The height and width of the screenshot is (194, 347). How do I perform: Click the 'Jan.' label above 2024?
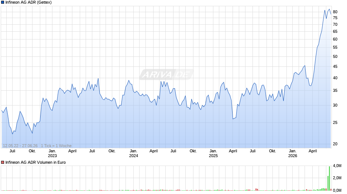133,151
